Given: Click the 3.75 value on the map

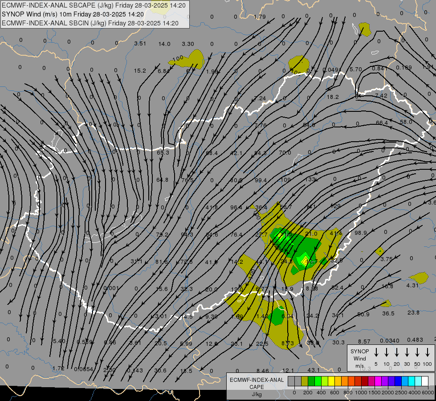Looking at the screenshot, I should pos(387,259).
